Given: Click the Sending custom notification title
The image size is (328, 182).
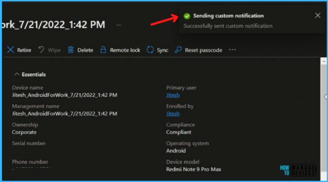Looking at the screenshot, I should click(228, 16).
